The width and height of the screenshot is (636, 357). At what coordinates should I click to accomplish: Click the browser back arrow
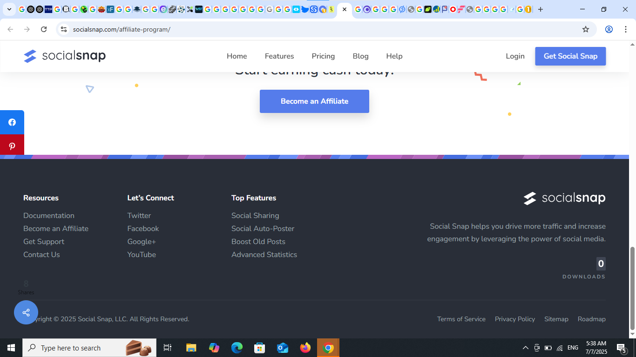click(x=10, y=29)
